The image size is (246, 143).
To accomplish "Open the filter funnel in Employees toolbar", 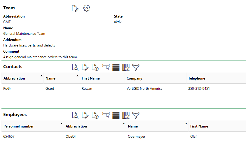I will pos(136,115).
